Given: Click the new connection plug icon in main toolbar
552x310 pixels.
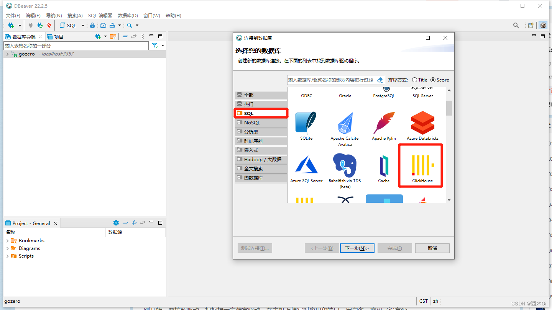Looking at the screenshot, I should click(x=11, y=25).
